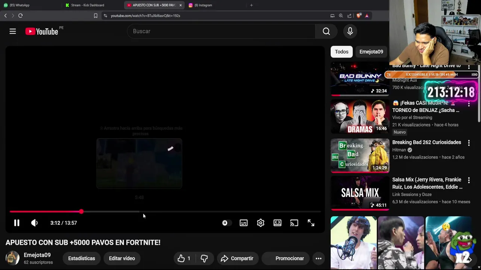Click the install/cast screen icon in address bar
Screen dimensions: 481x270
[332, 16]
